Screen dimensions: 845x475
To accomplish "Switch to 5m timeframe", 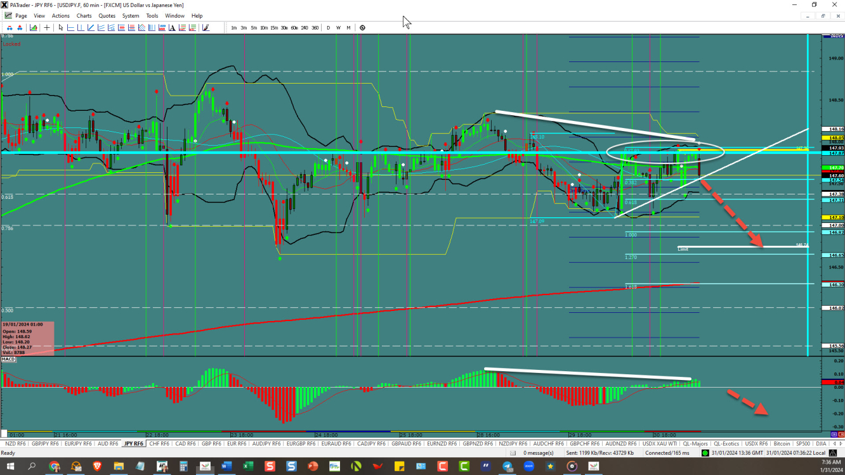I will [x=254, y=27].
